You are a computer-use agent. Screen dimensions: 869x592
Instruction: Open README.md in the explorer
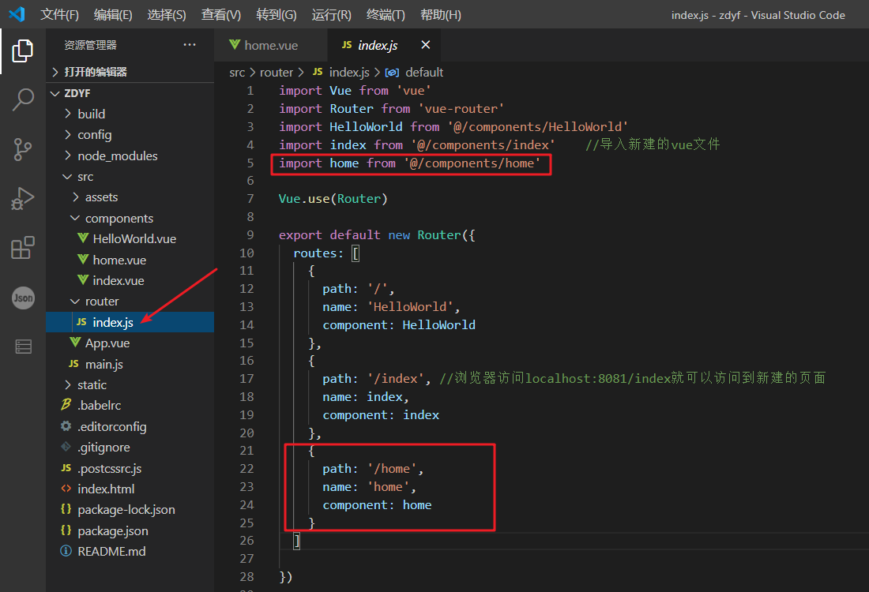[130, 552]
